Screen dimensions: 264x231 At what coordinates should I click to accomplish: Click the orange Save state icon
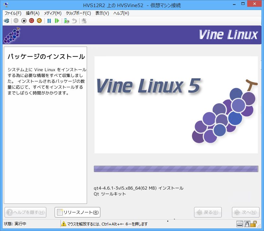tap(39, 21)
